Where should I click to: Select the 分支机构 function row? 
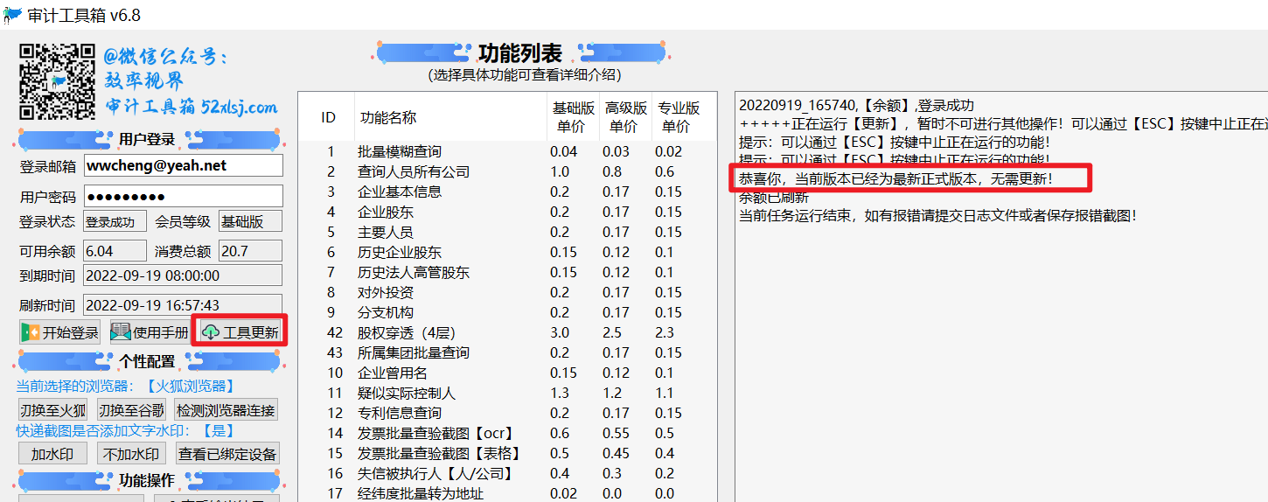pos(505,312)
